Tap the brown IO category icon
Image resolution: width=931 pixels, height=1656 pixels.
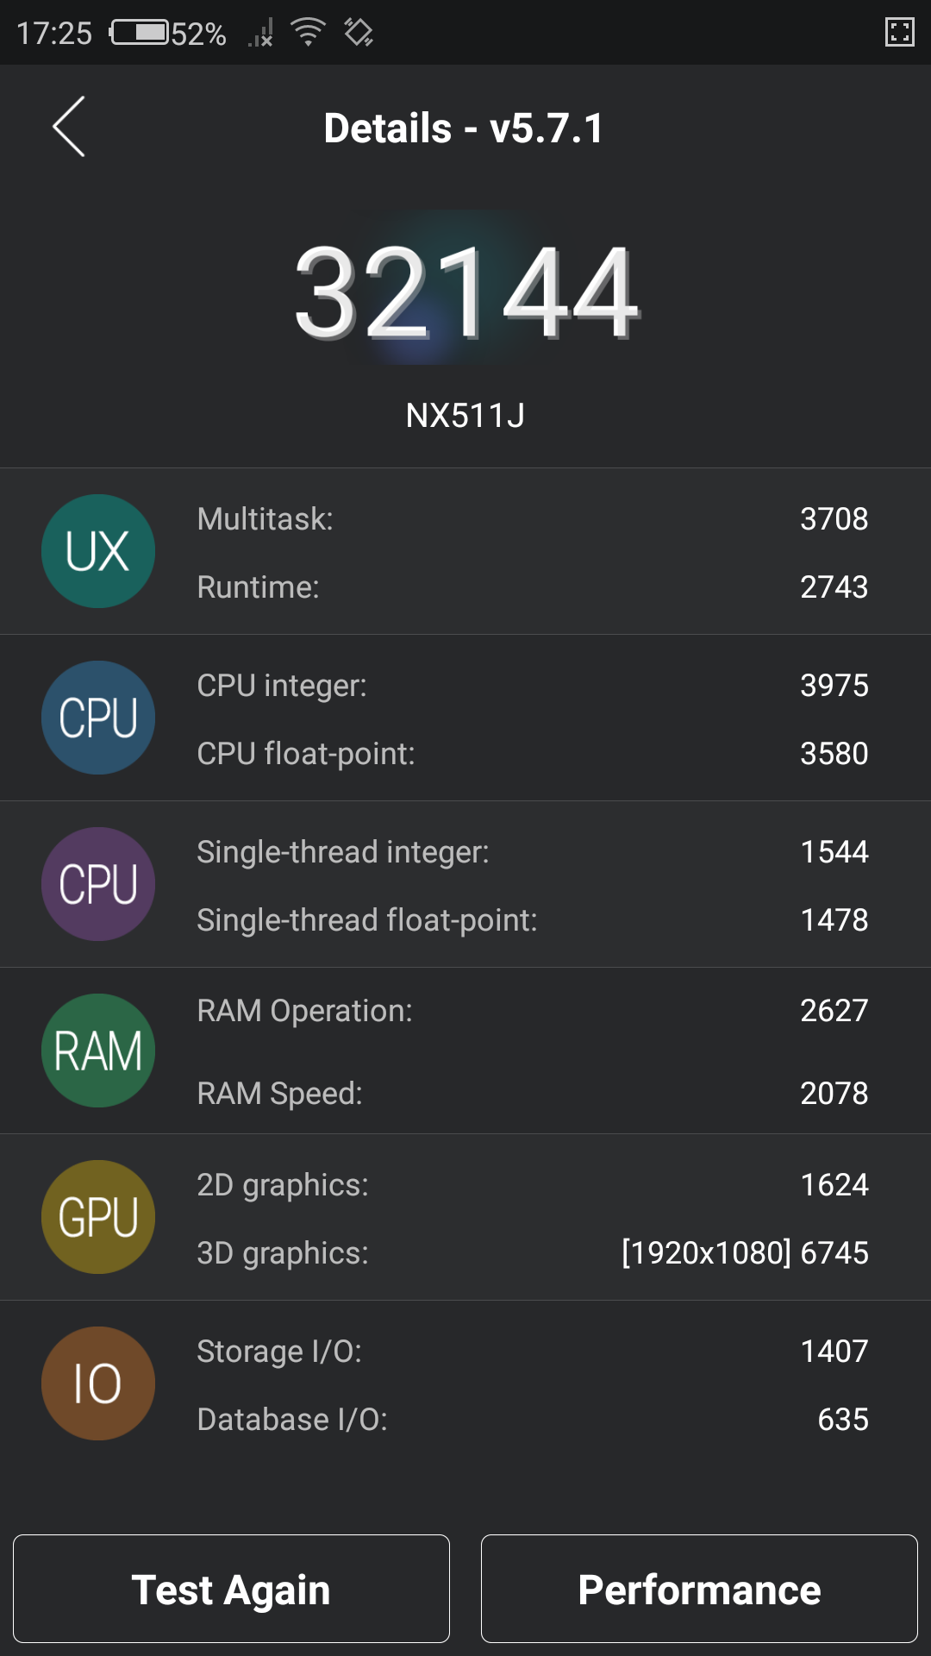click(x=98, y=1383)
